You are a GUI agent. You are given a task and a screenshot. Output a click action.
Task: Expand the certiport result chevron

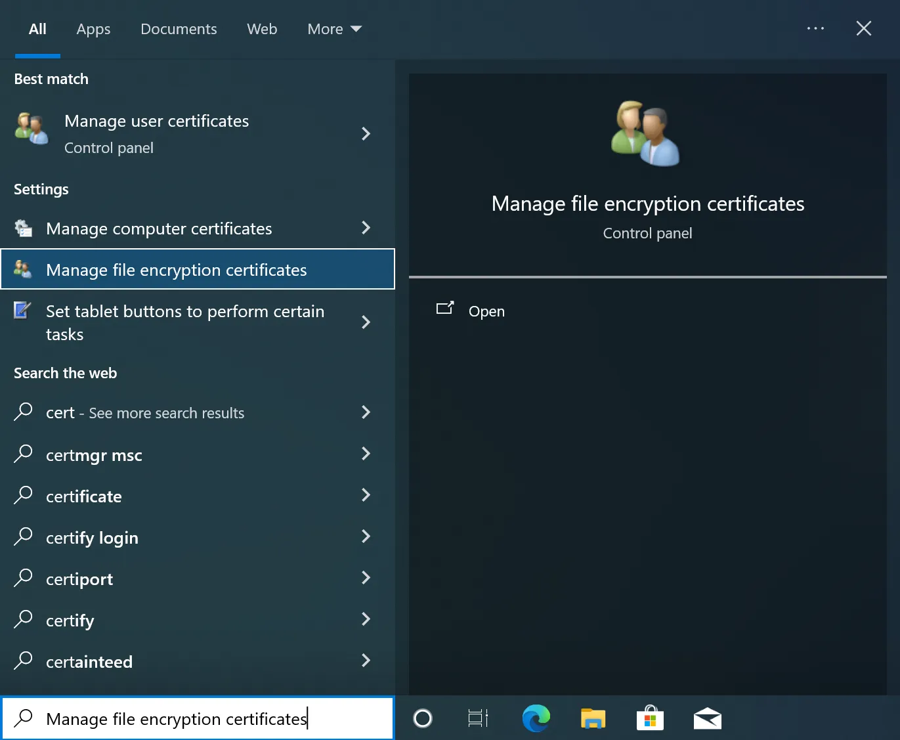[366, 578]
